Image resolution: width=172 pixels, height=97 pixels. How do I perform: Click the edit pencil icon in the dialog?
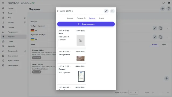tap(106, 11)
